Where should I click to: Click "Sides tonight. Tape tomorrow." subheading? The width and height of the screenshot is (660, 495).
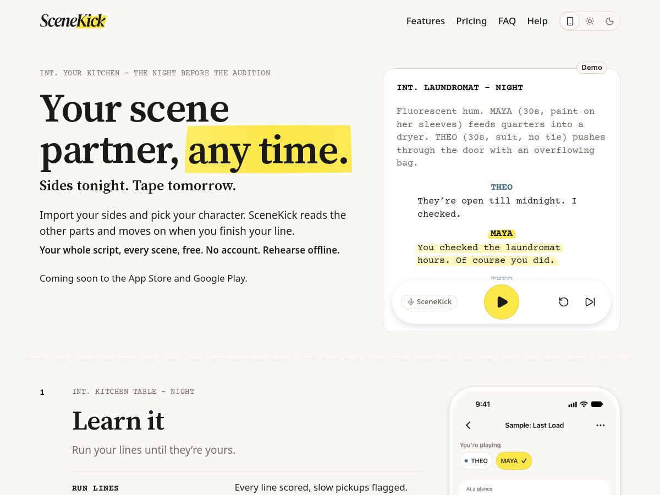pyautogui.click(x=137, y=186)
